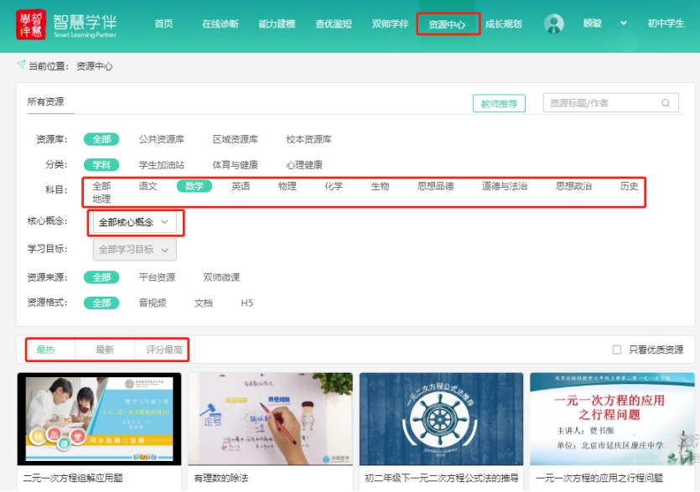Choose 物理 subject filter
Image resolution: width=700 pixels, height=492 pixels.
[288, 186]
